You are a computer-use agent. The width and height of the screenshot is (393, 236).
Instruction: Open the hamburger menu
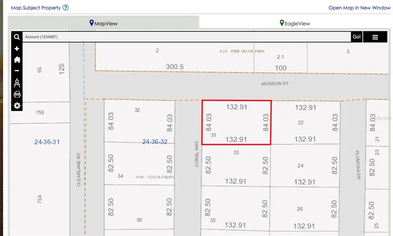(375, 37)
